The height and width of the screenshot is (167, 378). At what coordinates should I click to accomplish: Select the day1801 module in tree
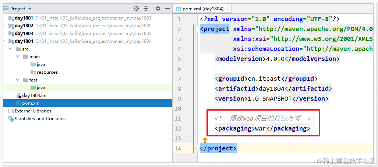(x=24, y=18)
